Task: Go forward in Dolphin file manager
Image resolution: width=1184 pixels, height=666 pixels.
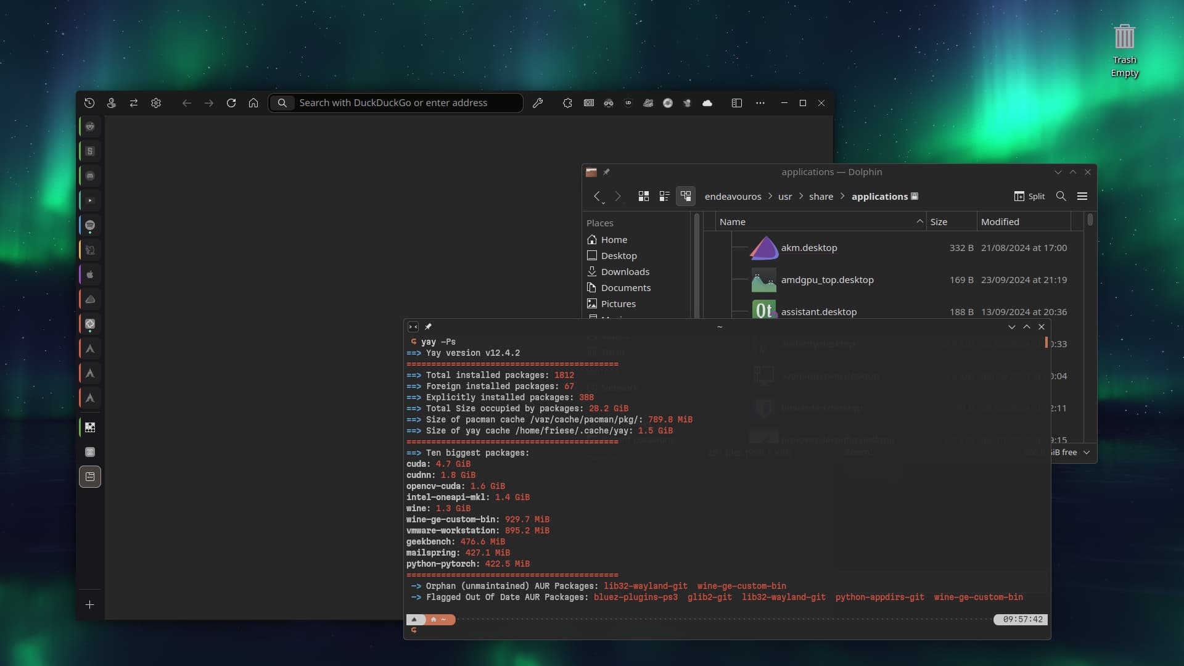Action: 617,196
